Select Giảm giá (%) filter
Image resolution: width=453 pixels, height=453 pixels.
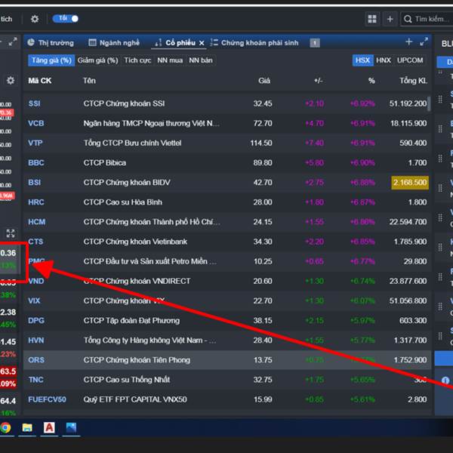point(98,60)
